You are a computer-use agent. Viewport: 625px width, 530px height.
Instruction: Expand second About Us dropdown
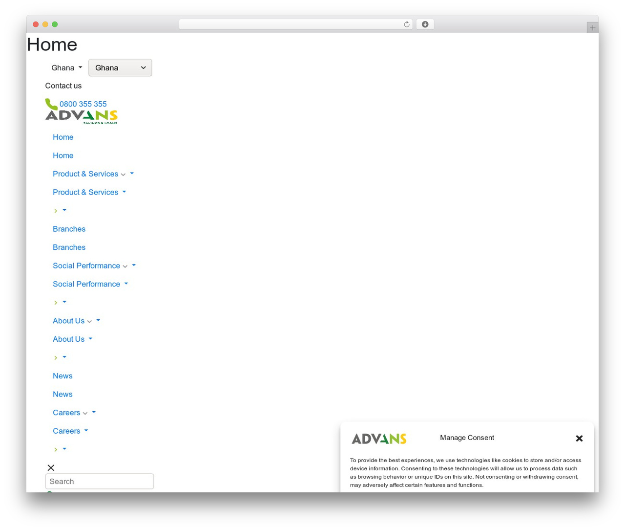[x=72, y=339]
